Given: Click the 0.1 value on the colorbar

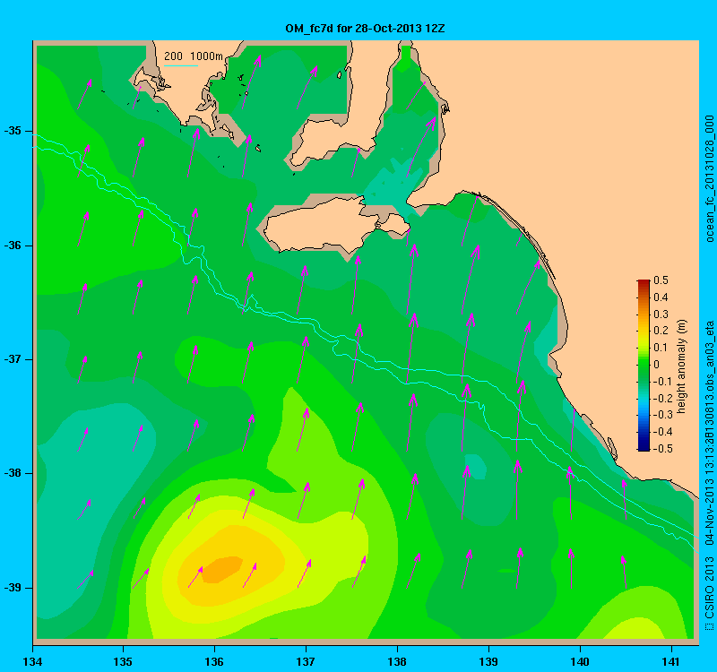Looking at the screenshot, I should point(661,348).
